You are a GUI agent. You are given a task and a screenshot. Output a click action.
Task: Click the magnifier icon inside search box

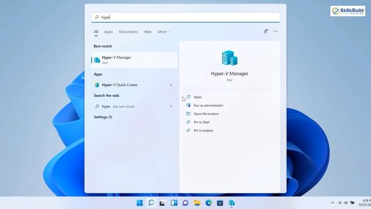coord(97,17)
